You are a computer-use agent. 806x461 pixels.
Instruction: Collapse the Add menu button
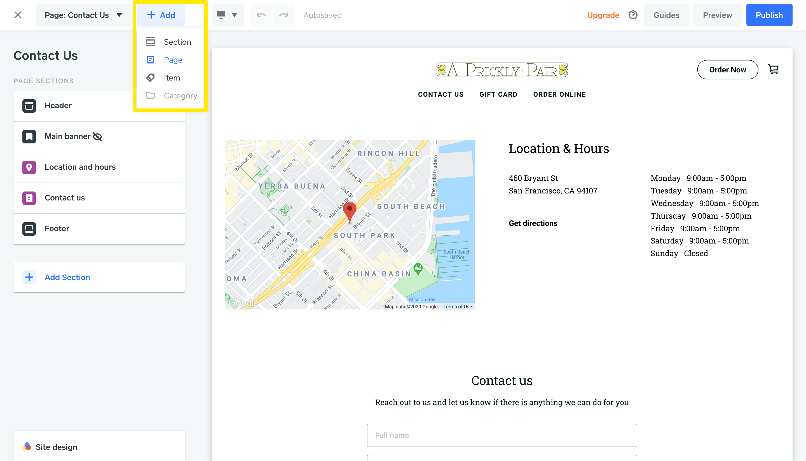pyautogui.click(x=161, y=15)
